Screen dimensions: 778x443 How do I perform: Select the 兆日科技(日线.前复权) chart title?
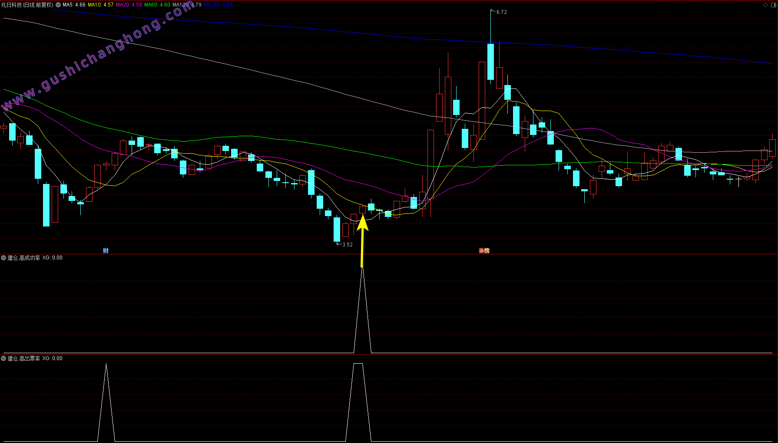(x=27, y=5)
